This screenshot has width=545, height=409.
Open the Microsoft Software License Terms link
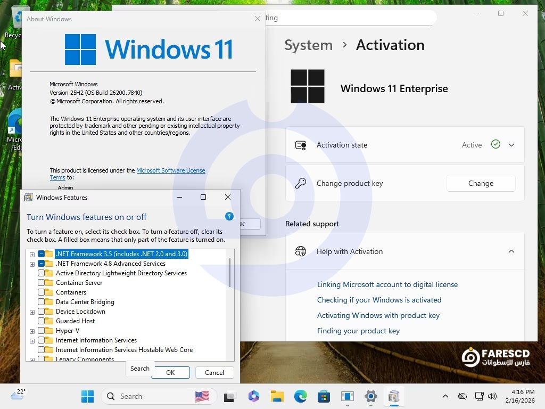coord(170,170)
